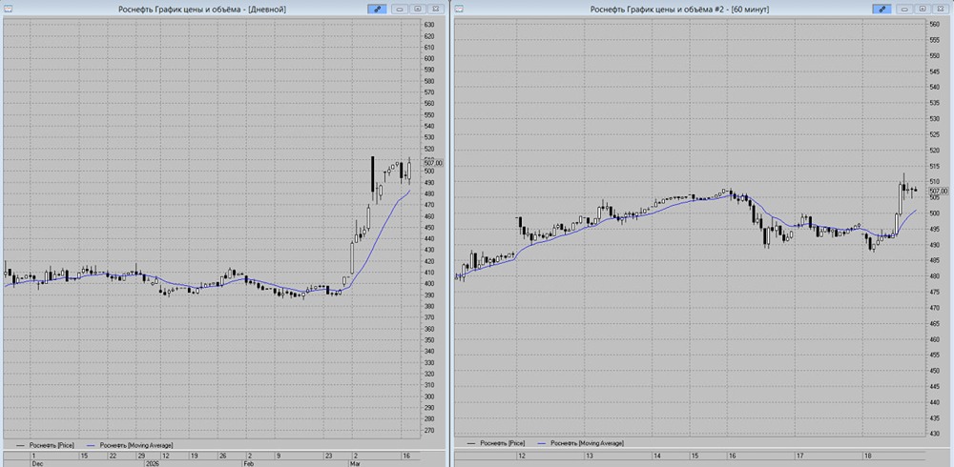Select the Дневной chart title bar text

tap(201, 10)
